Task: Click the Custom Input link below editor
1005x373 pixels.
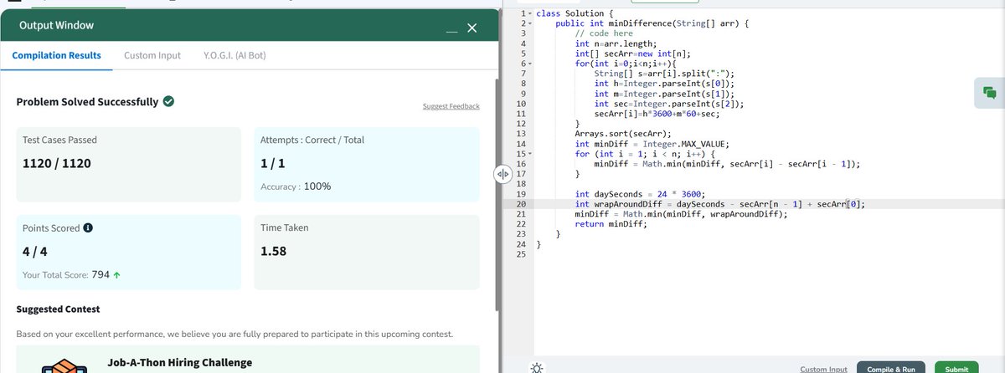Action: (x=823, y=369)
